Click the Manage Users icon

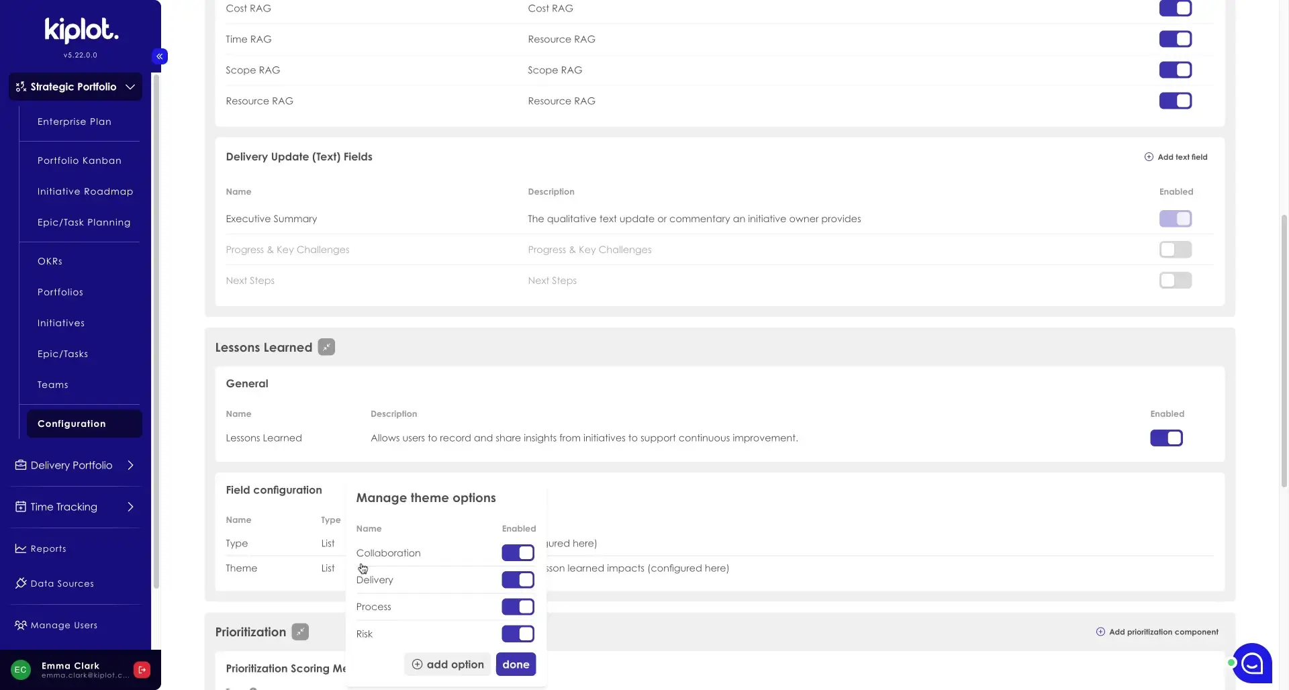pos(20,625)
